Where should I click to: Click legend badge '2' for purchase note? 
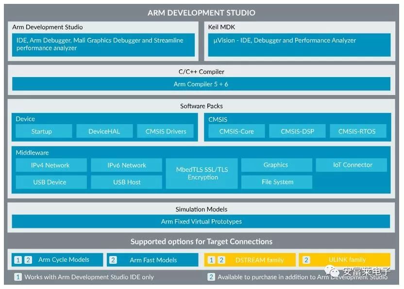click(x=211, y=277)
